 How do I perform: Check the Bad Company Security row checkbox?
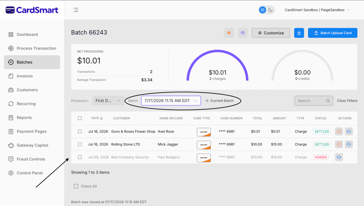(x=80, y=157)
